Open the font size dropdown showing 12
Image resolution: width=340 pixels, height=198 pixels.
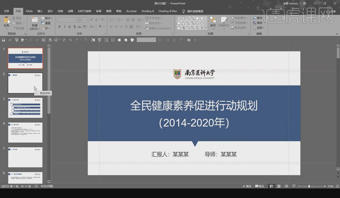pos(88,20)
